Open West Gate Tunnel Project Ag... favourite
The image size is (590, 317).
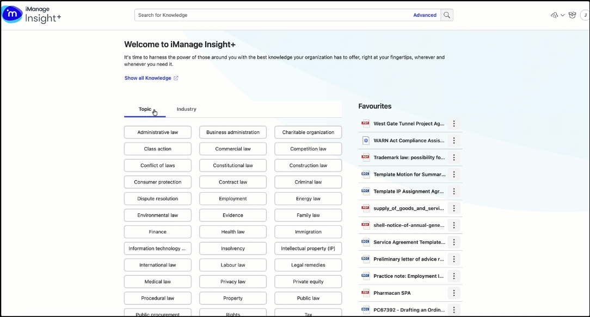(x=409, y=123)
